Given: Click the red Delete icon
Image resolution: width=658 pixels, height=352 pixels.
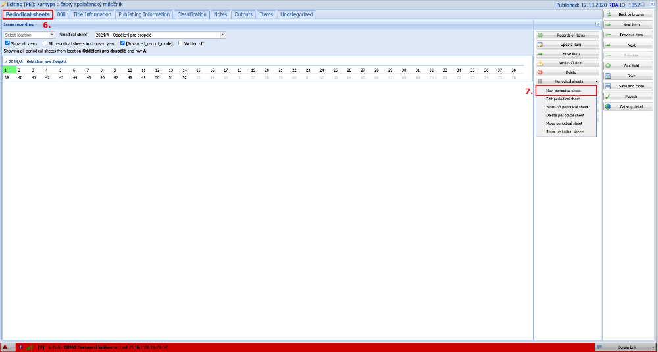Looking at the screenshot, I should [540, 72].
